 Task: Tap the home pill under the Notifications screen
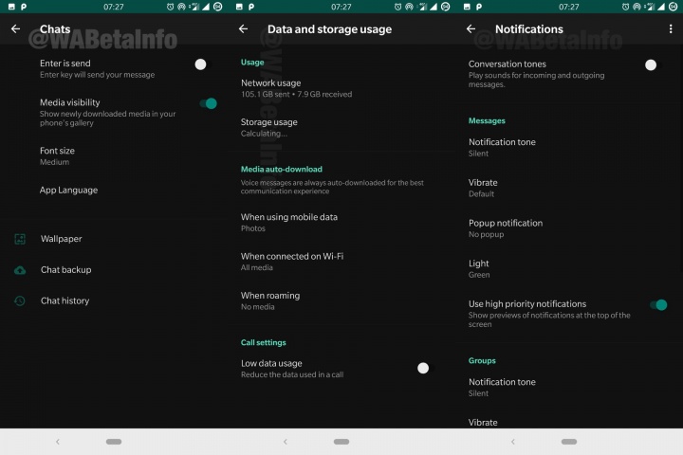(569, 442)
